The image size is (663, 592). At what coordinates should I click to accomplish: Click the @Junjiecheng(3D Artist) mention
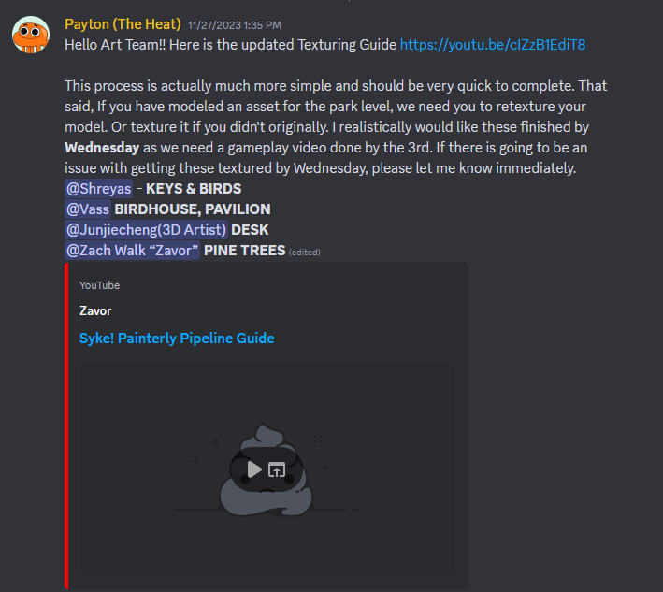146,230
